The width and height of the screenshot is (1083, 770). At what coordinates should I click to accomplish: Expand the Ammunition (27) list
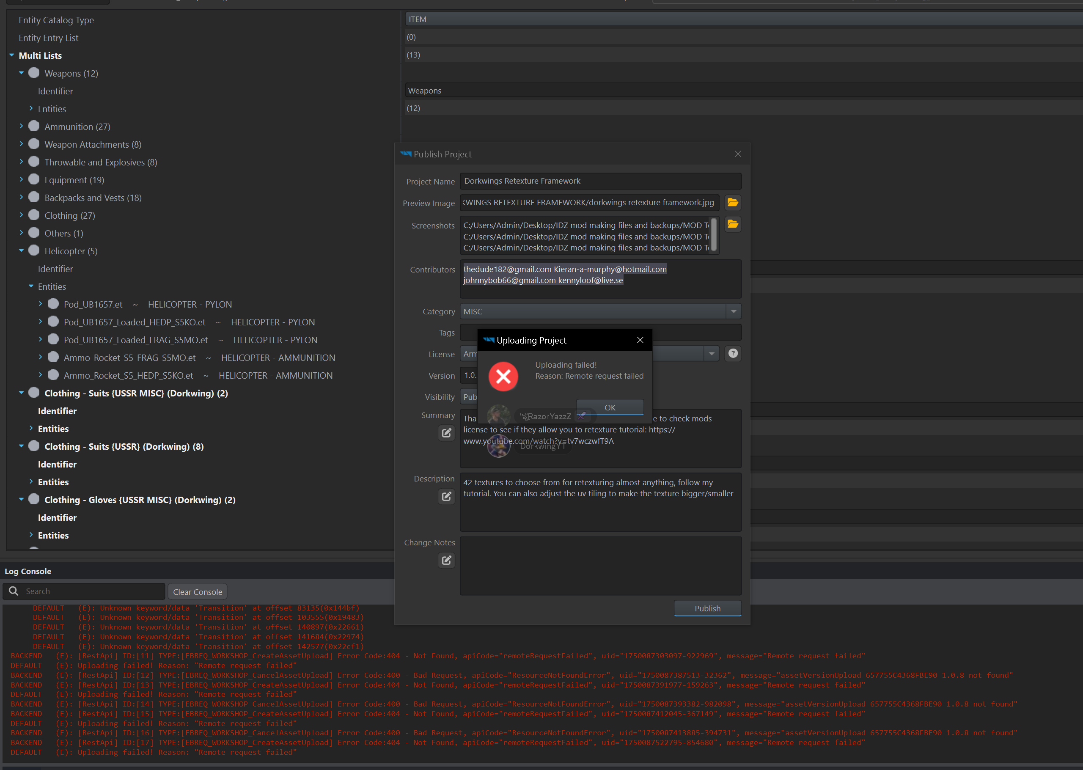(21, 126)
